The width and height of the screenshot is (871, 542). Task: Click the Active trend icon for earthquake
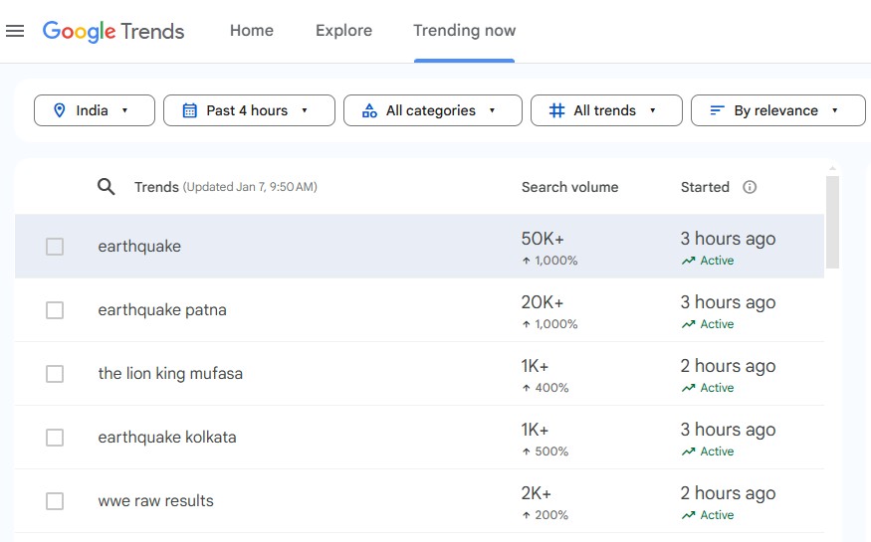point(688,261)
